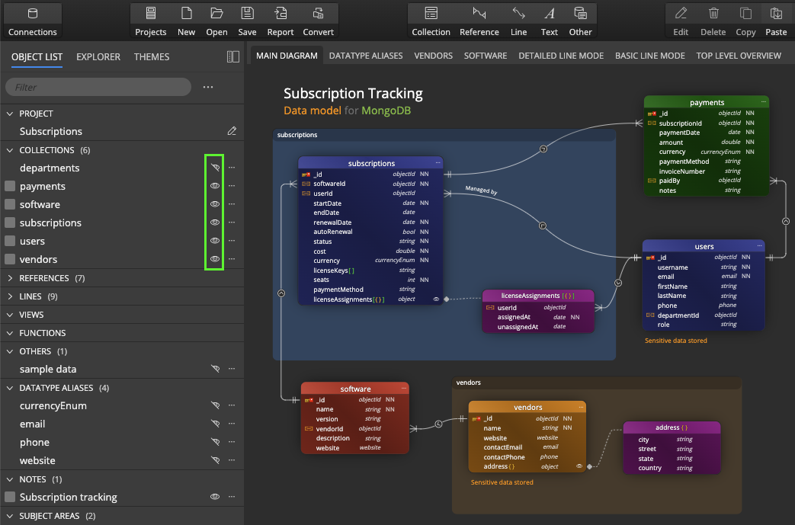795x525 pixels.
Task: Switch to the DATATYPE ALIASES tab
Action: click(365, 56)
